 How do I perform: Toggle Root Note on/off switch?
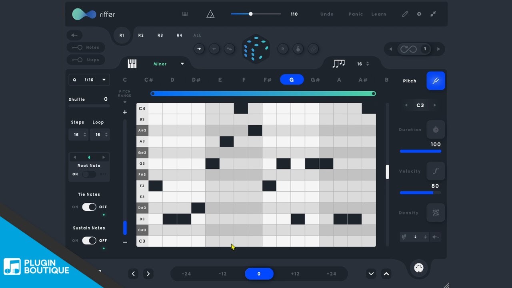pyautogui.click(x=89, y=174)
